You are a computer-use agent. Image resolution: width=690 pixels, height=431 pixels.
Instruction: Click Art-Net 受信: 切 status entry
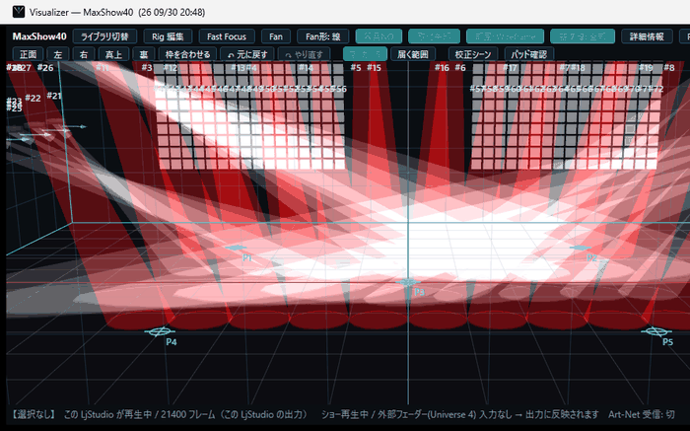click(x=642, y=414)
